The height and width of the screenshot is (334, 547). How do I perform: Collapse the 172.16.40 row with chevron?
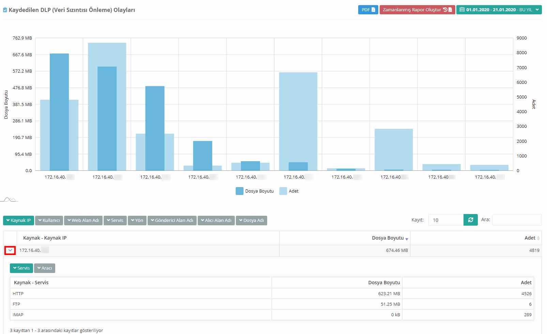pos(10,250)
